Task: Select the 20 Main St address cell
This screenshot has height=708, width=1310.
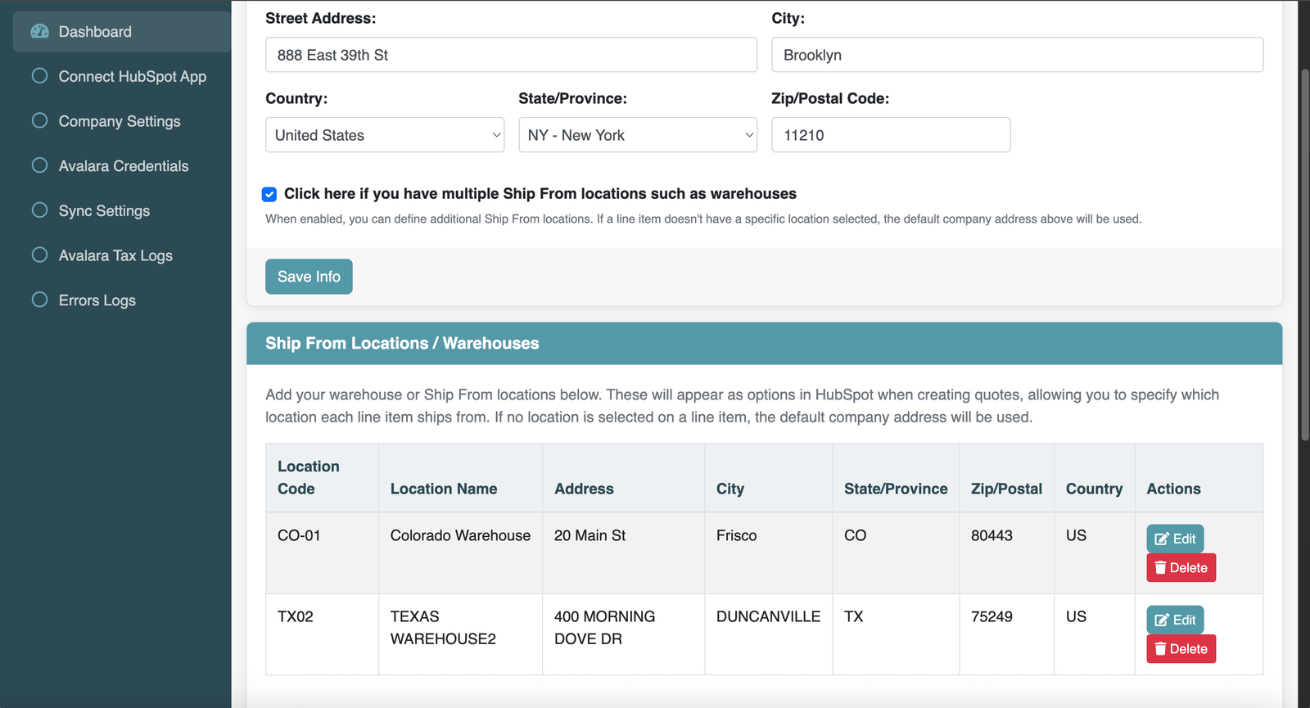Action: point(623,552)
